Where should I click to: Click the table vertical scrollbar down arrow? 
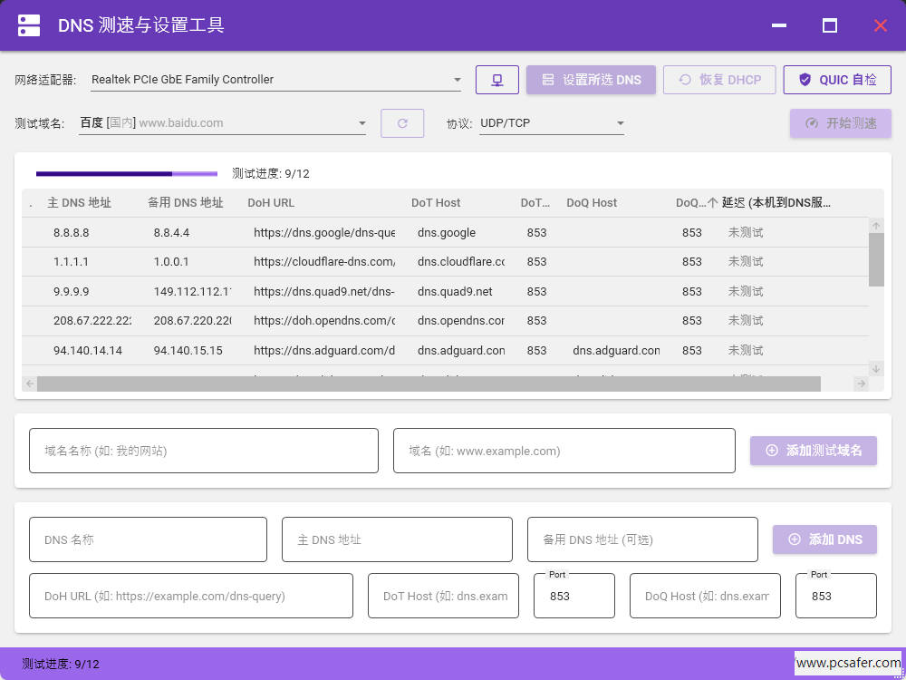click(x=875, y=368)
